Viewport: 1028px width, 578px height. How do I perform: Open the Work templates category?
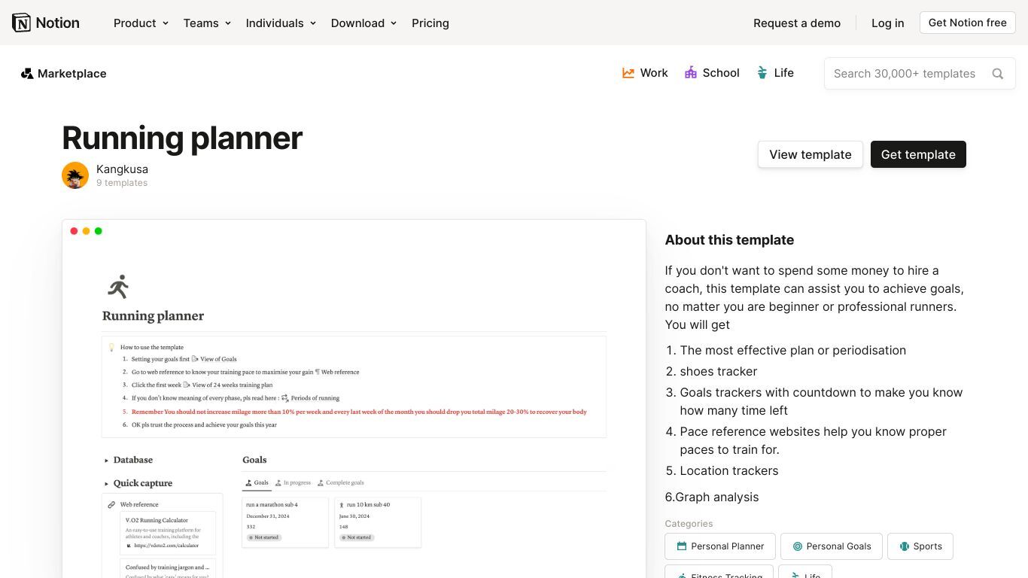[x=645, y=73]
